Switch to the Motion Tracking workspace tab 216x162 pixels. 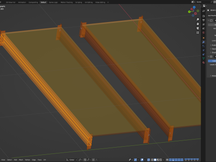point(67,2)
